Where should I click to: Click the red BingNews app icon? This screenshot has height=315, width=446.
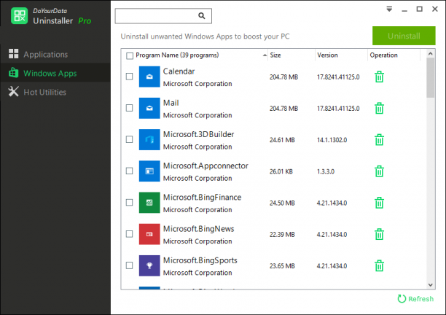pyautogui.click(x=149, y=234)
